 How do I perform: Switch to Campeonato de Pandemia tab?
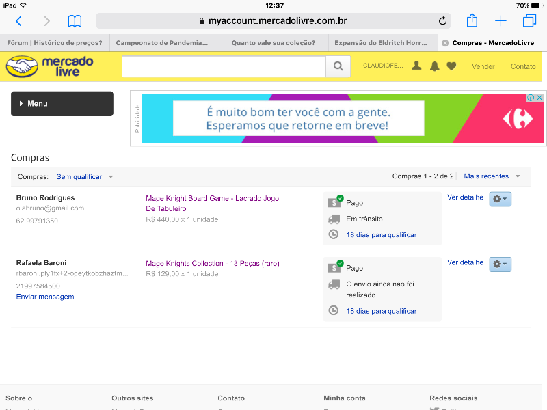(x=162, y=43)
